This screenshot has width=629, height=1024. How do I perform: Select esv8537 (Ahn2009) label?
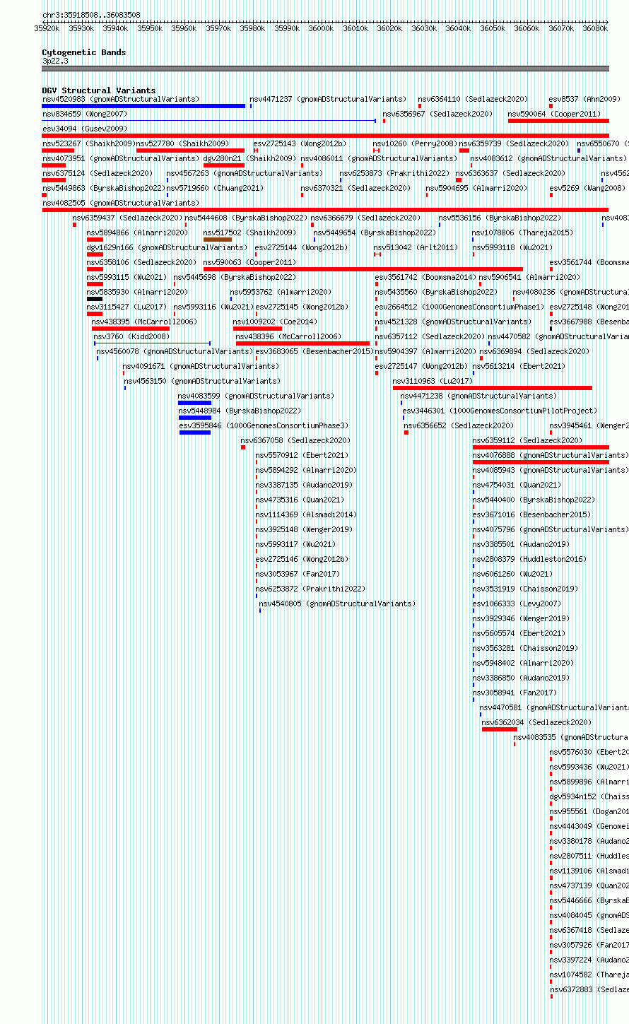coord(584,99)
